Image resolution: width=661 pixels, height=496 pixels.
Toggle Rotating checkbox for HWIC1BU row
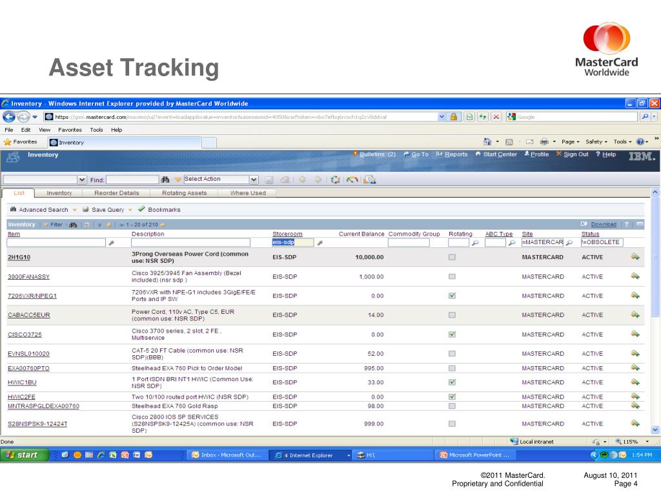click(452, 382)
